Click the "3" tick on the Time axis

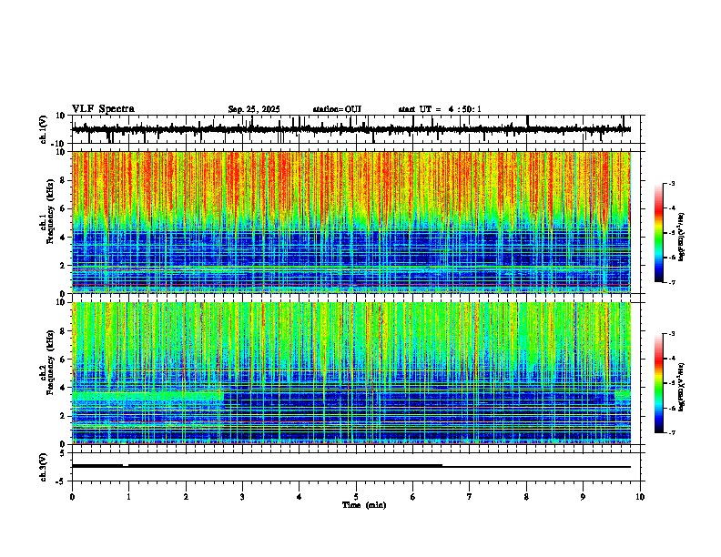click(x=242, y=497)
